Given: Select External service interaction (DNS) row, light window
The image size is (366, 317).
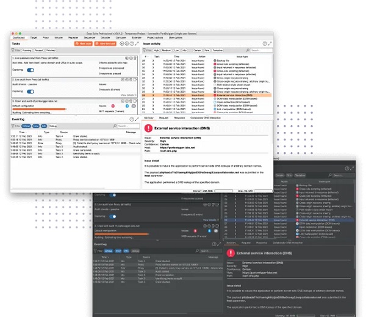Looking at the screenshot, I should 207,95.
